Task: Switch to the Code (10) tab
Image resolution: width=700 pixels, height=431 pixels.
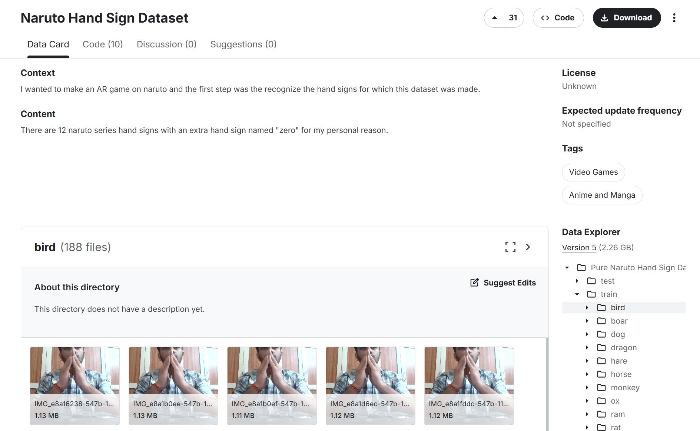Action: pos(103,44)
